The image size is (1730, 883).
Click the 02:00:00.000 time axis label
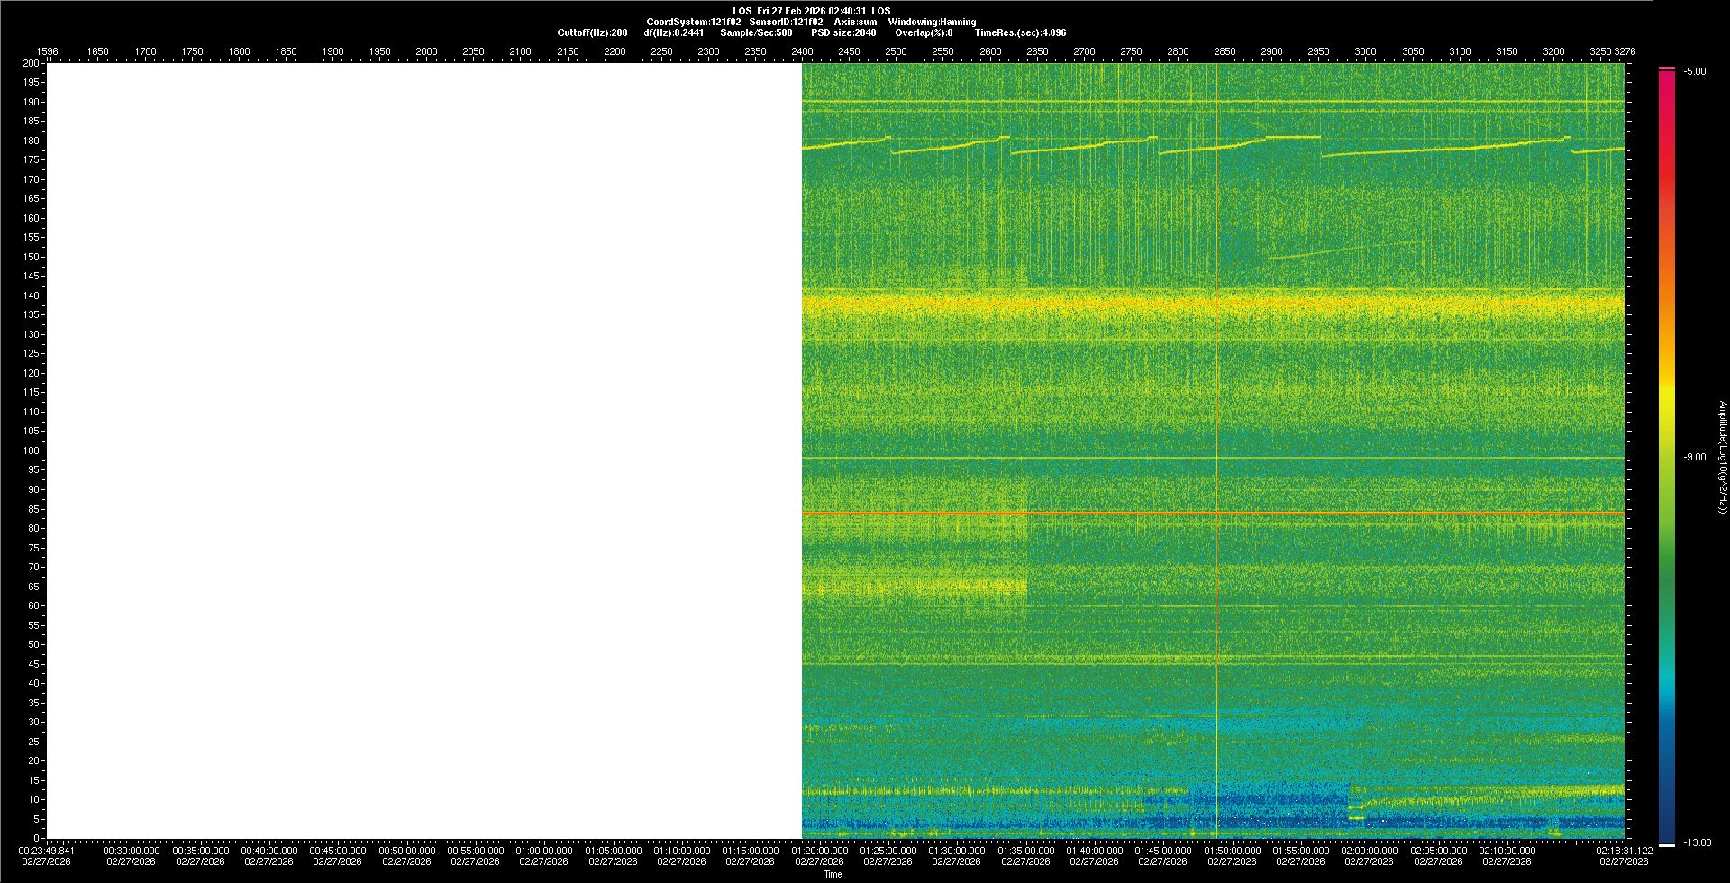click(1369, 851)
